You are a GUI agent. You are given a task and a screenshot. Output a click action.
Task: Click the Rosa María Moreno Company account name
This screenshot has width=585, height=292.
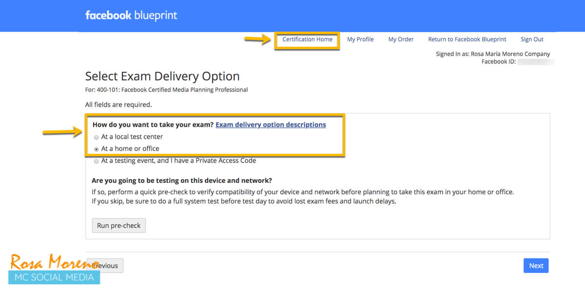pyautogui.click(x=510, y=54)
